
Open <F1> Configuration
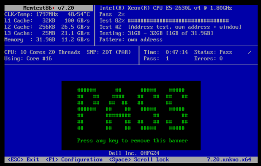coord(74,159)
